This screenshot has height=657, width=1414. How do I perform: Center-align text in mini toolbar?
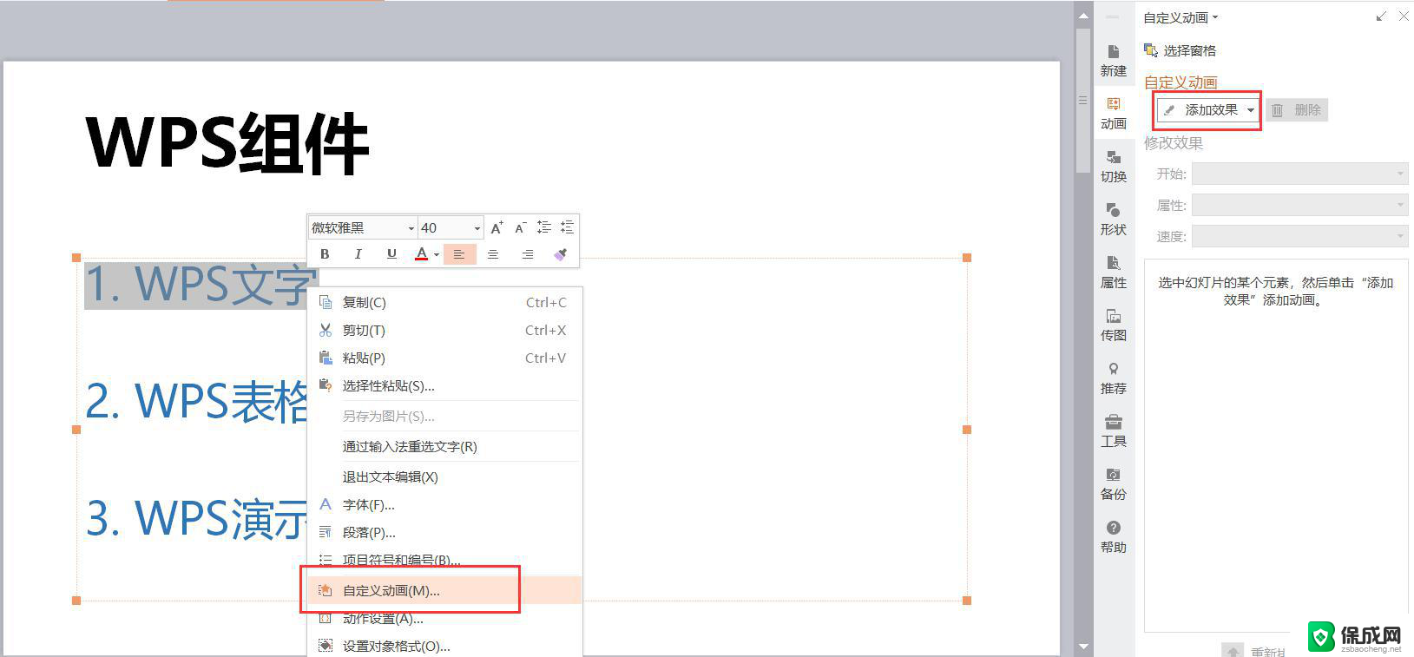[x=493, y=254]
